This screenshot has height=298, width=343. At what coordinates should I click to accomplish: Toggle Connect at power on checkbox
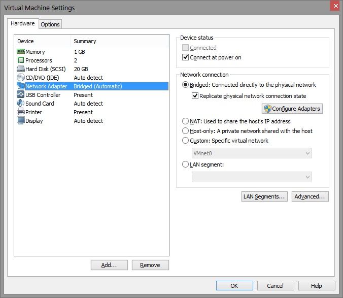186,57
